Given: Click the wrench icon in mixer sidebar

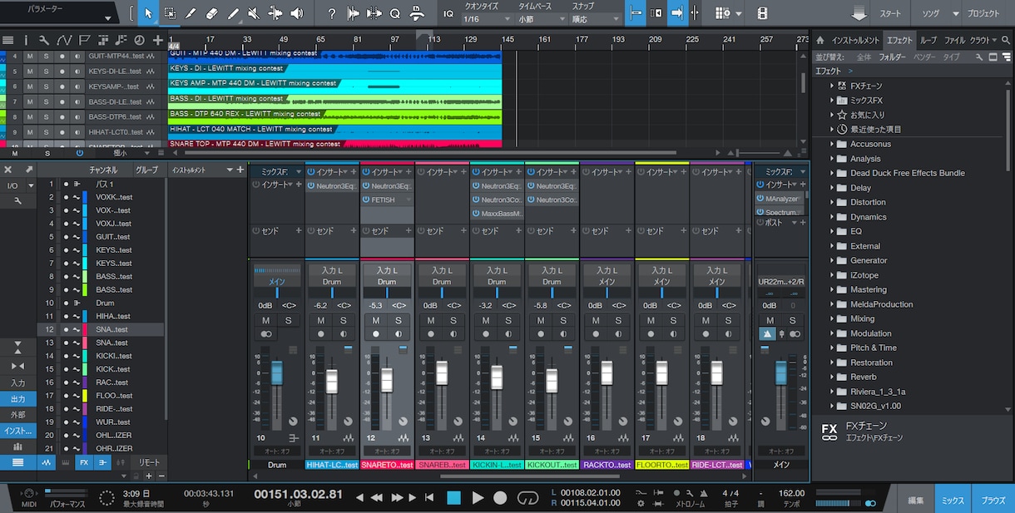Looking at the screenshot, I should pyautogui.click(x=17, y=200).
